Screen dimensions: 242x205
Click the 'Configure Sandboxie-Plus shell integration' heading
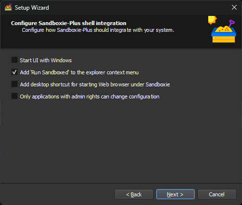68,23
